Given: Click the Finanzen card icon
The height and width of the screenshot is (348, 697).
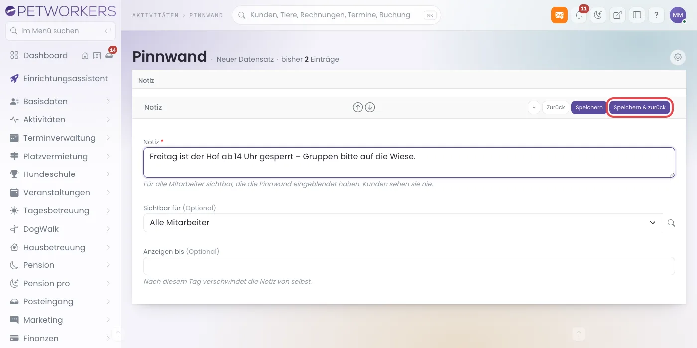Looking at the screenshot, I should tap(14, 338).
